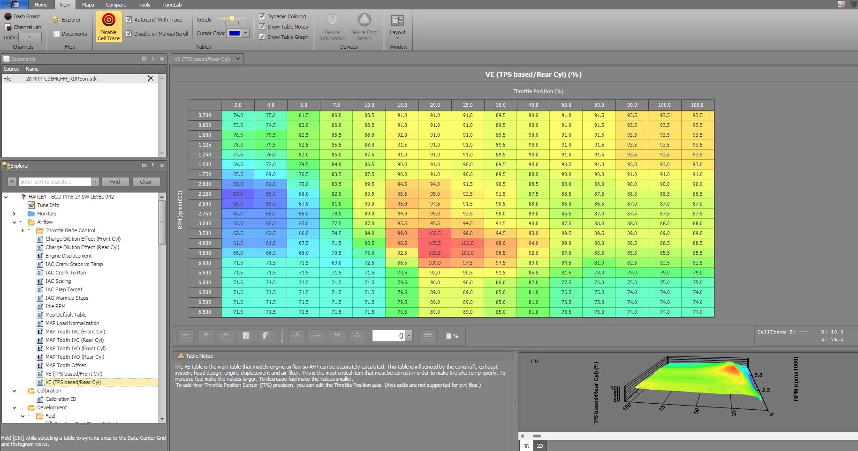This screenshot has height=451, width=858.
Task: Switch to the Maps ribbon tab
Action: [88, 5]
